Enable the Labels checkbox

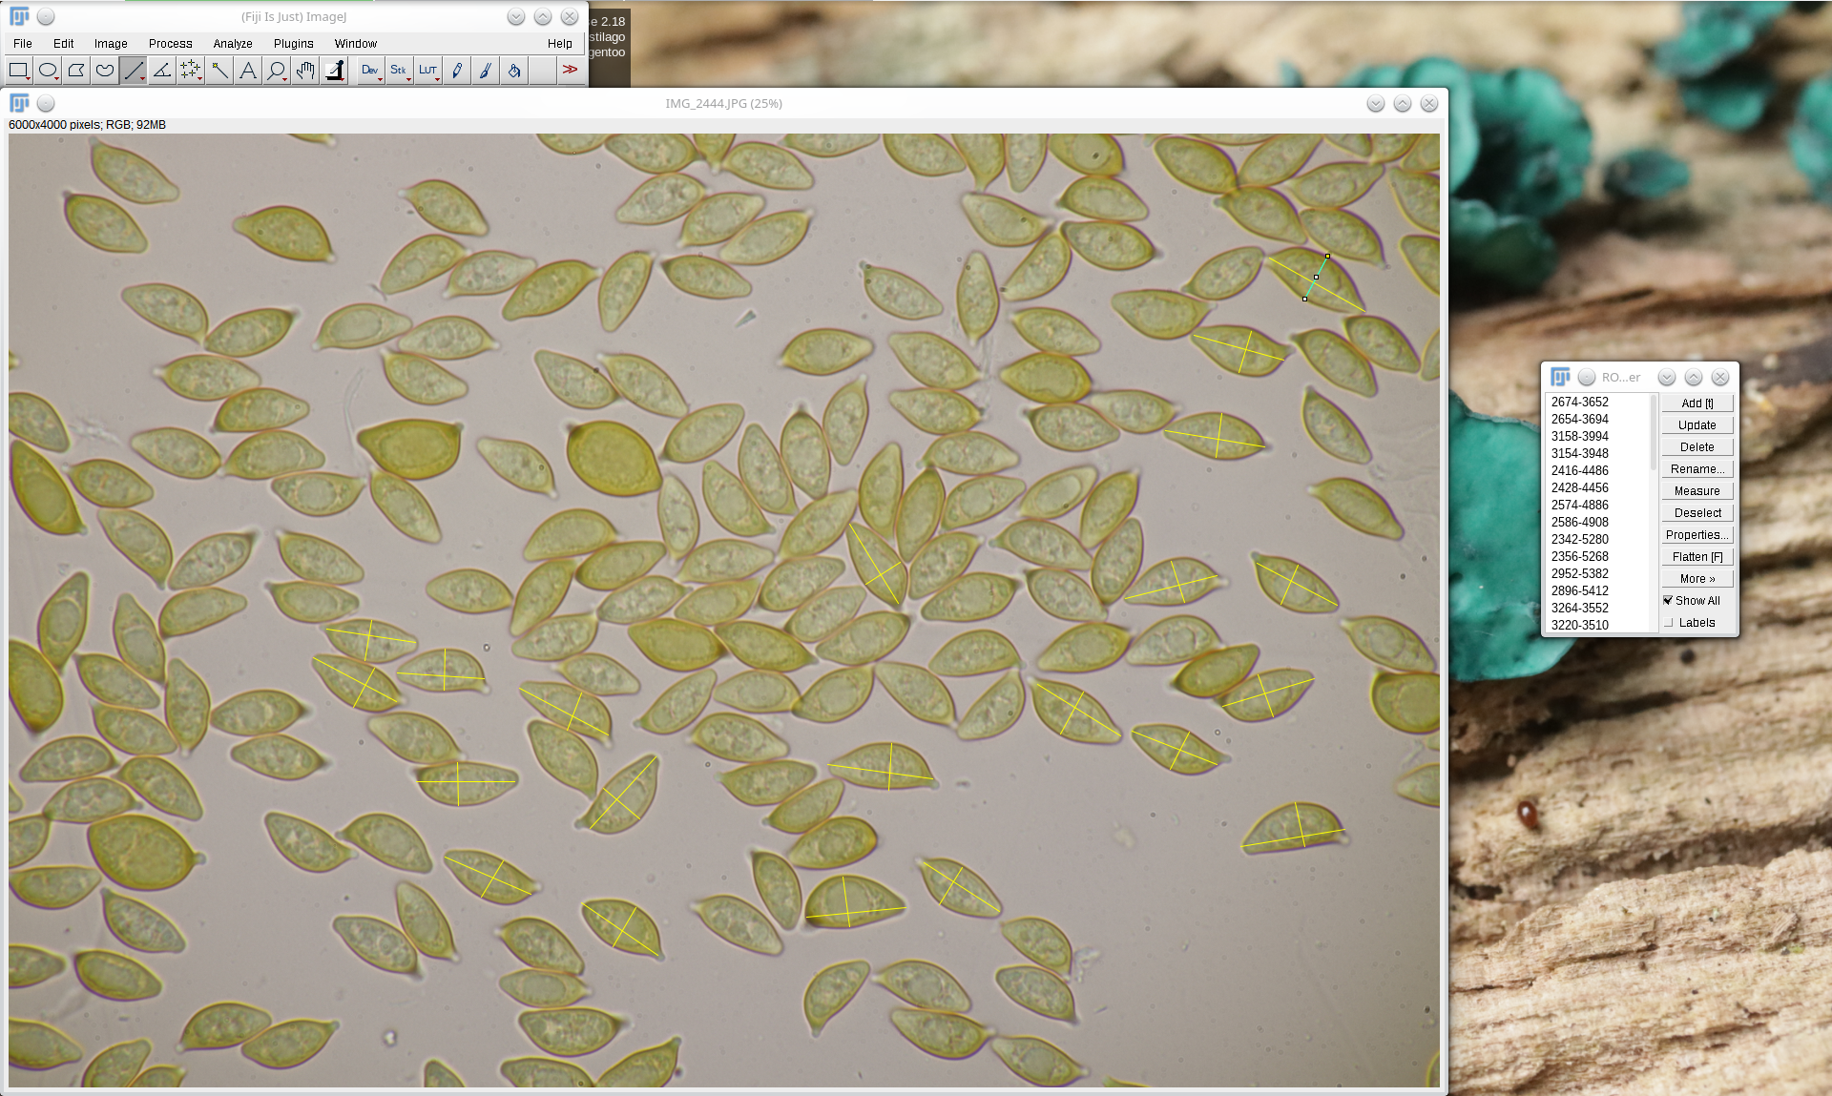pos(1668,622)
